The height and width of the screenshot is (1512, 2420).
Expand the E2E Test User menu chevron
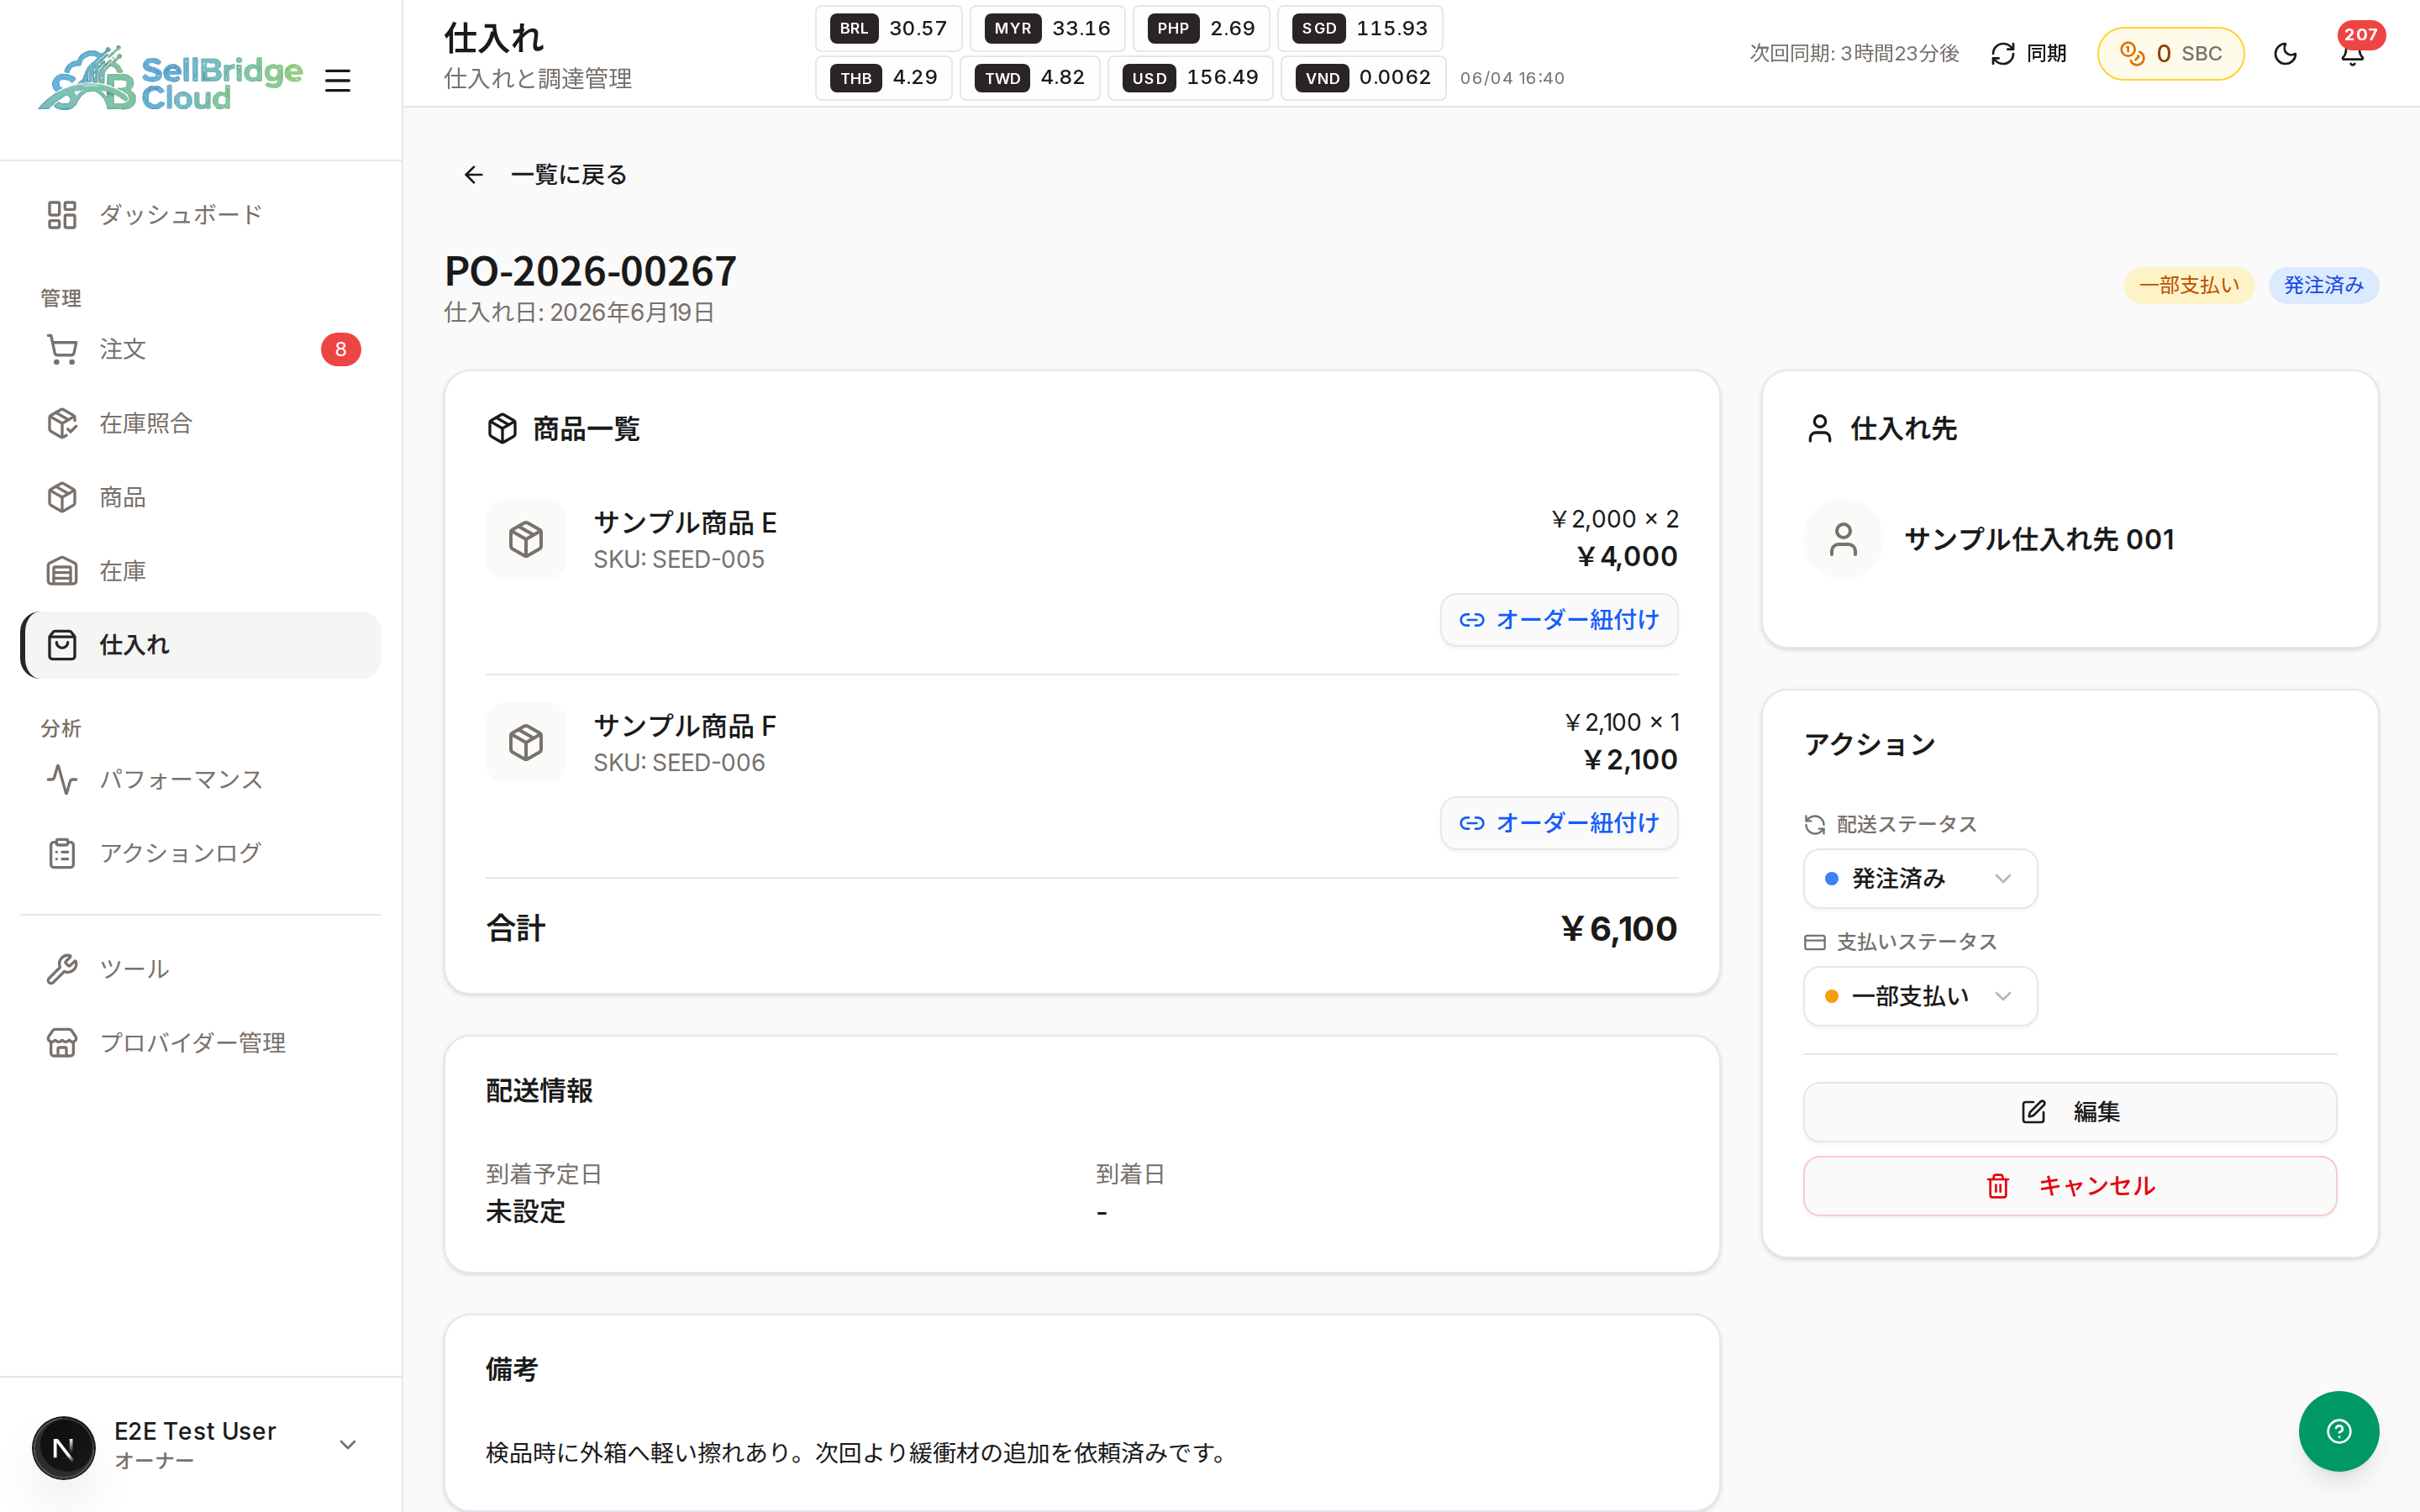coord(348,1445)
